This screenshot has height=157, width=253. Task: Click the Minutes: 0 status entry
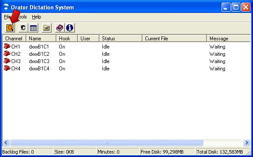[x=118, y=152]
